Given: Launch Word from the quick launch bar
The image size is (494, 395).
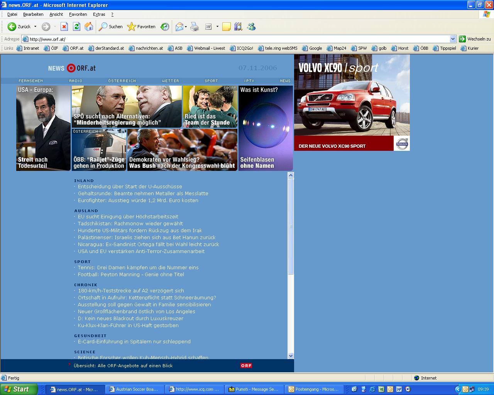Looking at the screenshot, I should pos(399,389).
